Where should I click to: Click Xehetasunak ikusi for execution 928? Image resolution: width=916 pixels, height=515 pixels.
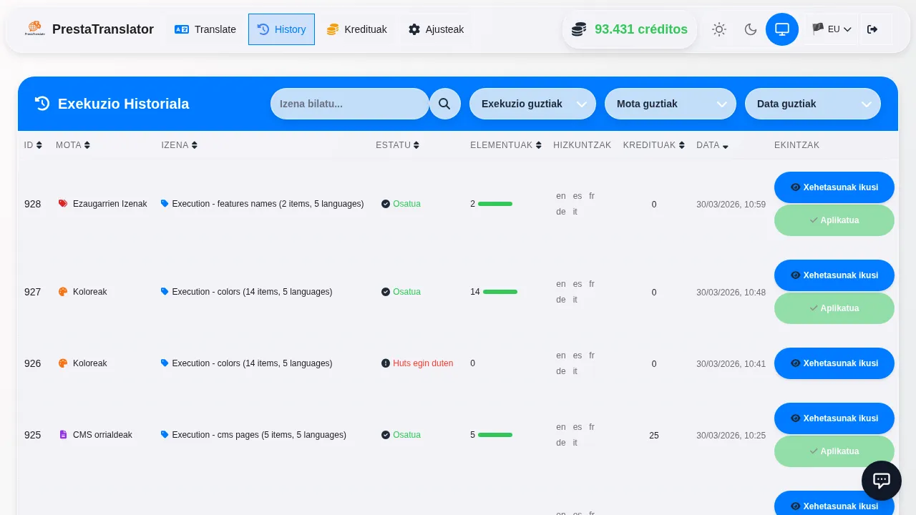pos(834,187)
